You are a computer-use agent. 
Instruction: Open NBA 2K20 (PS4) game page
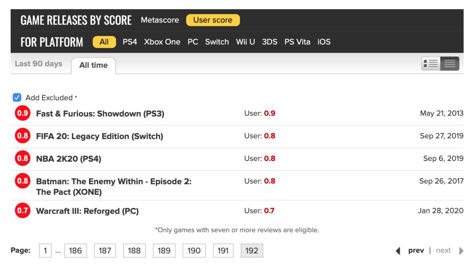69,159
